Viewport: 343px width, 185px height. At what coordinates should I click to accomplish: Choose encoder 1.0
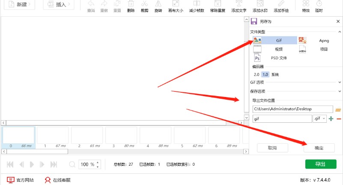coord(265,75)
